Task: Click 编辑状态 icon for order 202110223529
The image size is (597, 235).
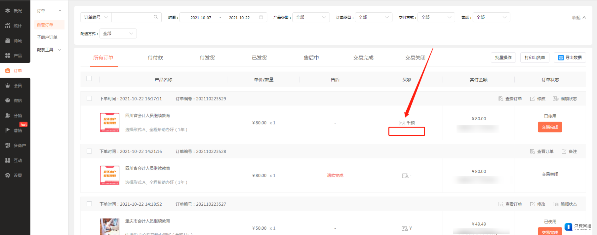Action: [x=556, y=99]
